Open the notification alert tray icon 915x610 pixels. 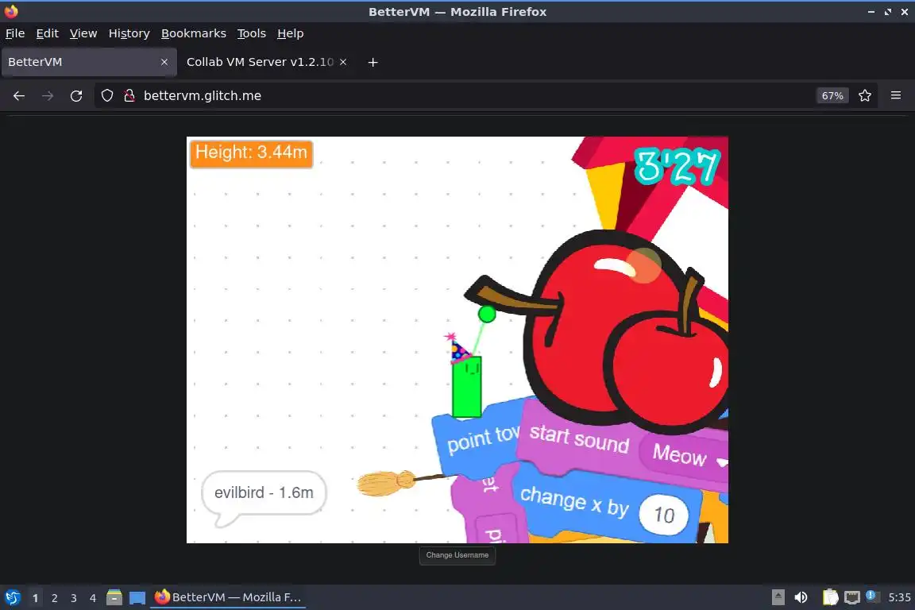[x=871, y=596]
